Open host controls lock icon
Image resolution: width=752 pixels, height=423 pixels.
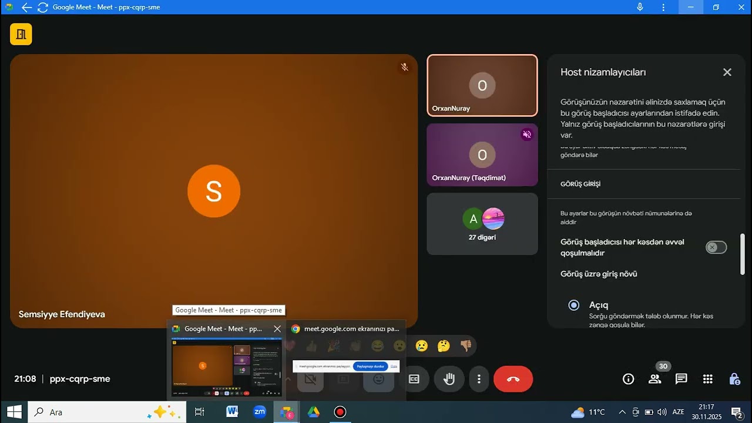pyautogui.click(x=734, y=379)
